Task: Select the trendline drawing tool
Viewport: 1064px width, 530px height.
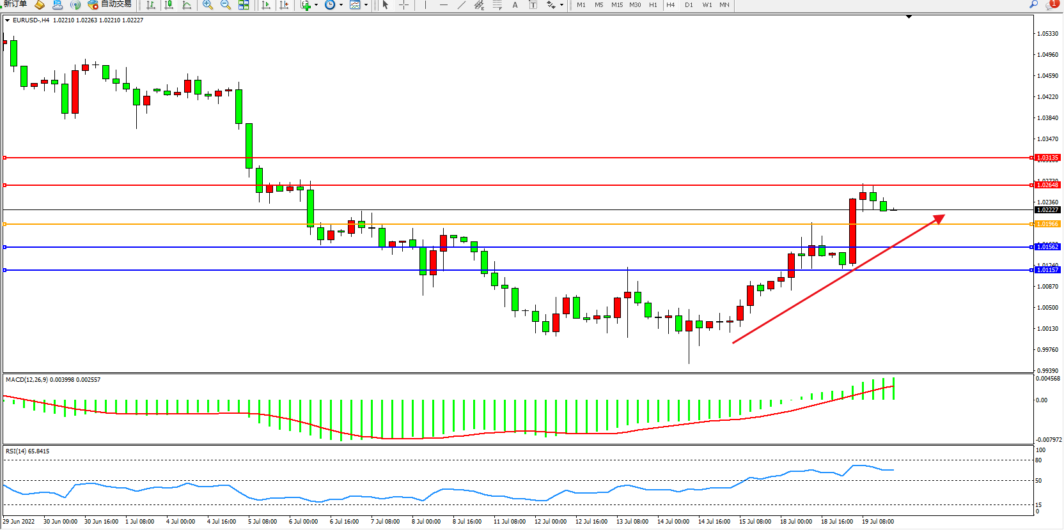Action: [461, 4]
